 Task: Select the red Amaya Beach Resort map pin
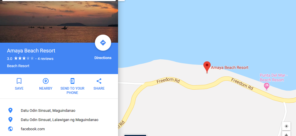(x=207, y=67)
